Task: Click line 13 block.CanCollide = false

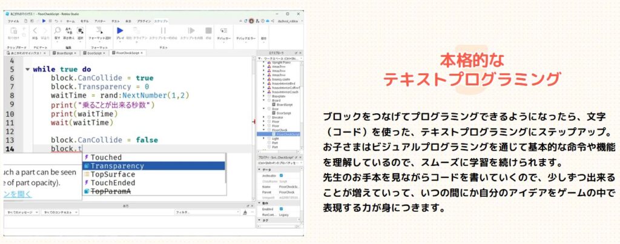Action: (x=104, y=140)
